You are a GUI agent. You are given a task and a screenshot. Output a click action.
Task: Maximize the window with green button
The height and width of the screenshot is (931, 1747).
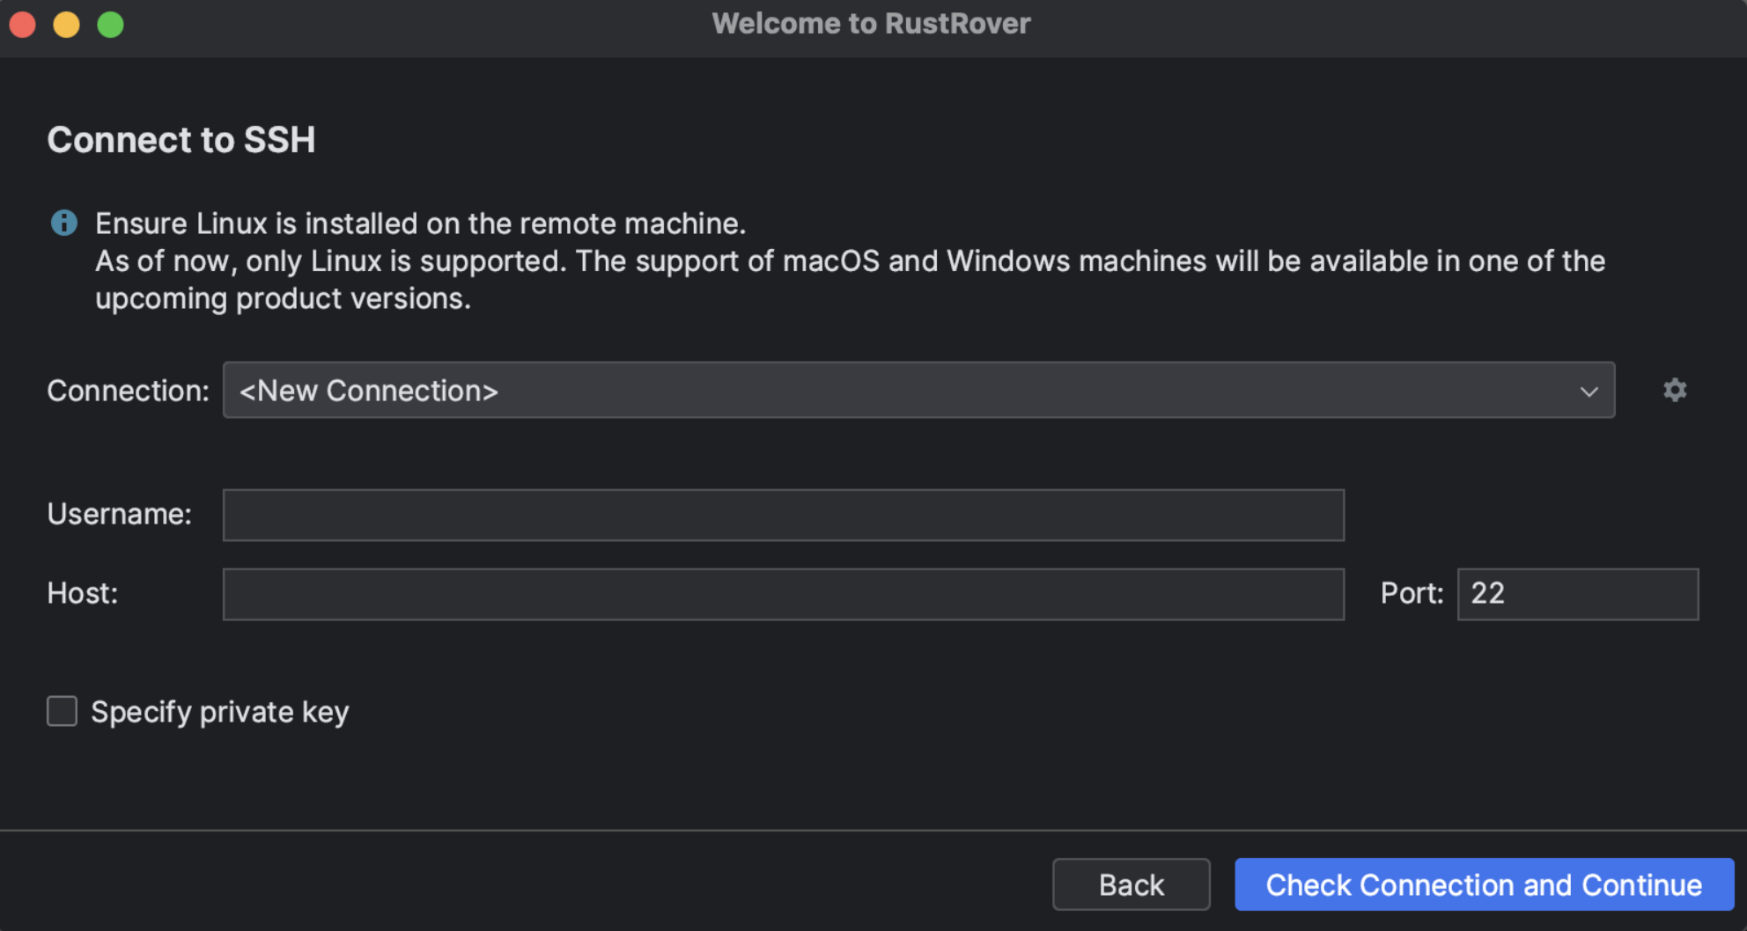111,25
